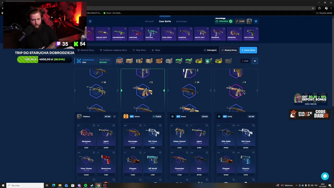This screenshot has width=334, height=188.
Task: Open the Sklep section
Action: [x=156, y=50]
